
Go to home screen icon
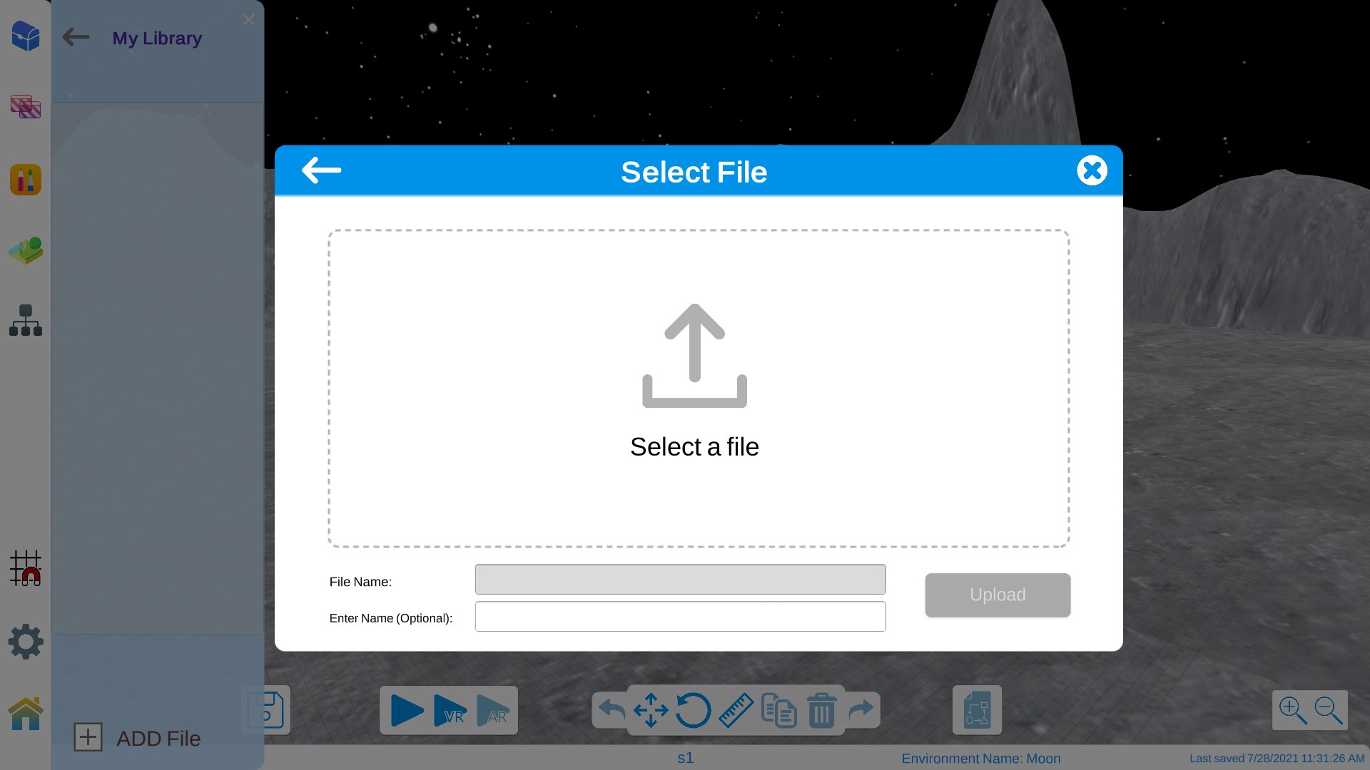26,713
